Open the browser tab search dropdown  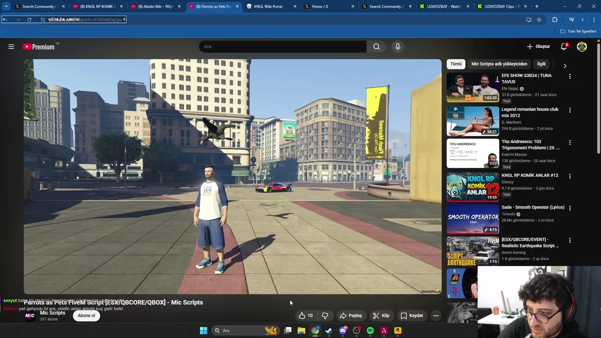point(6,6)
